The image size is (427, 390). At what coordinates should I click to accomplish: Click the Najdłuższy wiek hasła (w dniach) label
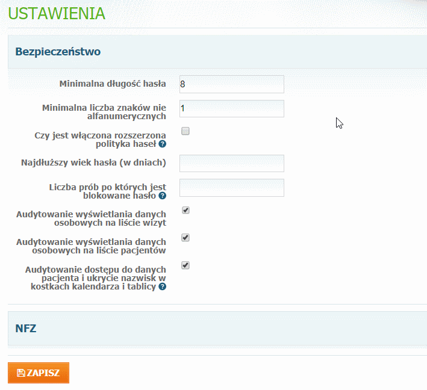click(94, 162)
